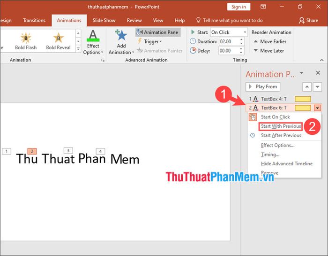Open the Slide Show tab

[x=104, y=20]
